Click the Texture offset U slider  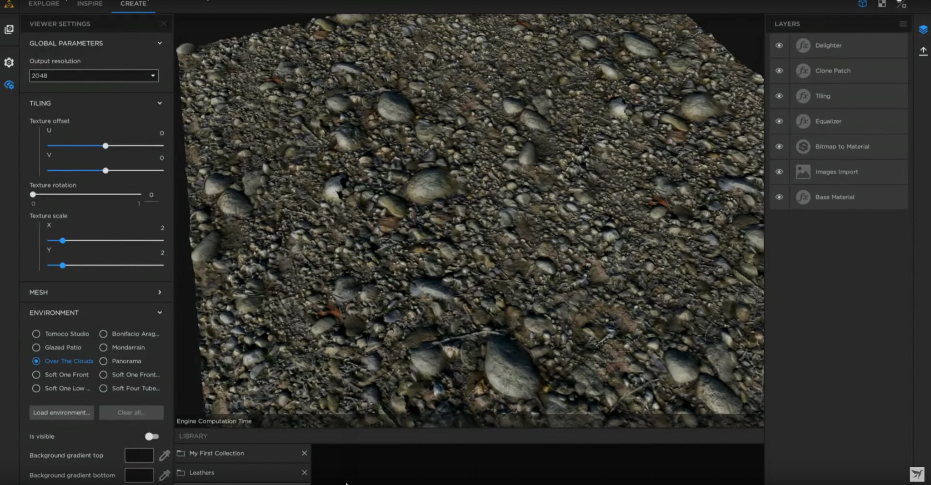coord(105,146)
